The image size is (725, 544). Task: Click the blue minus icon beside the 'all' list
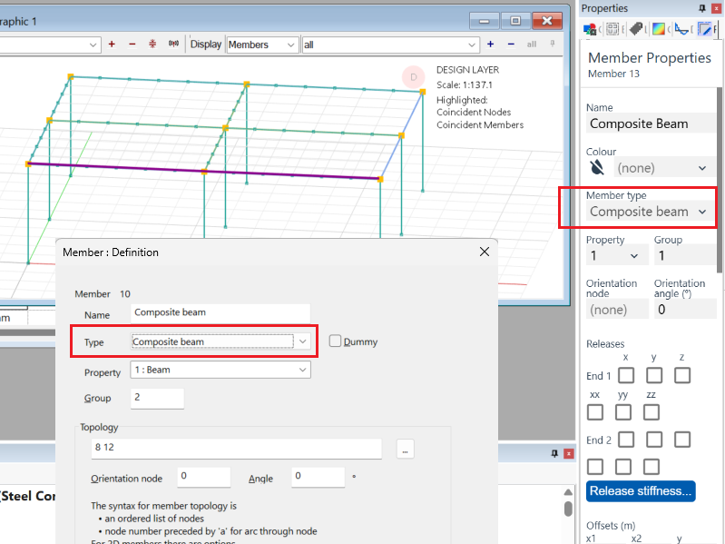[510, 45]
